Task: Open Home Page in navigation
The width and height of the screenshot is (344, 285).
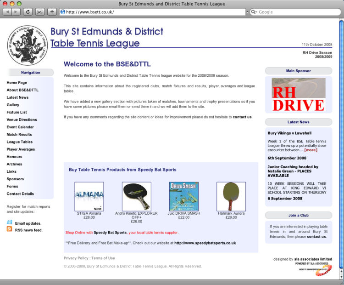Action: coord(17,83)
